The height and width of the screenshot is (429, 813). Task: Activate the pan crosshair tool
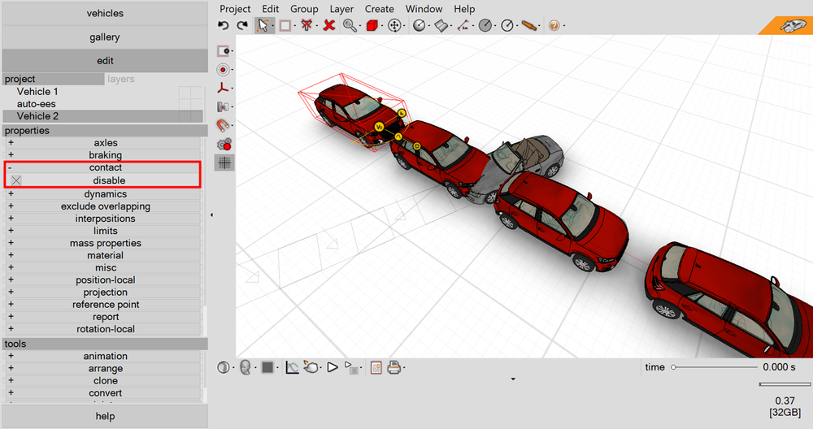[394, 25]
